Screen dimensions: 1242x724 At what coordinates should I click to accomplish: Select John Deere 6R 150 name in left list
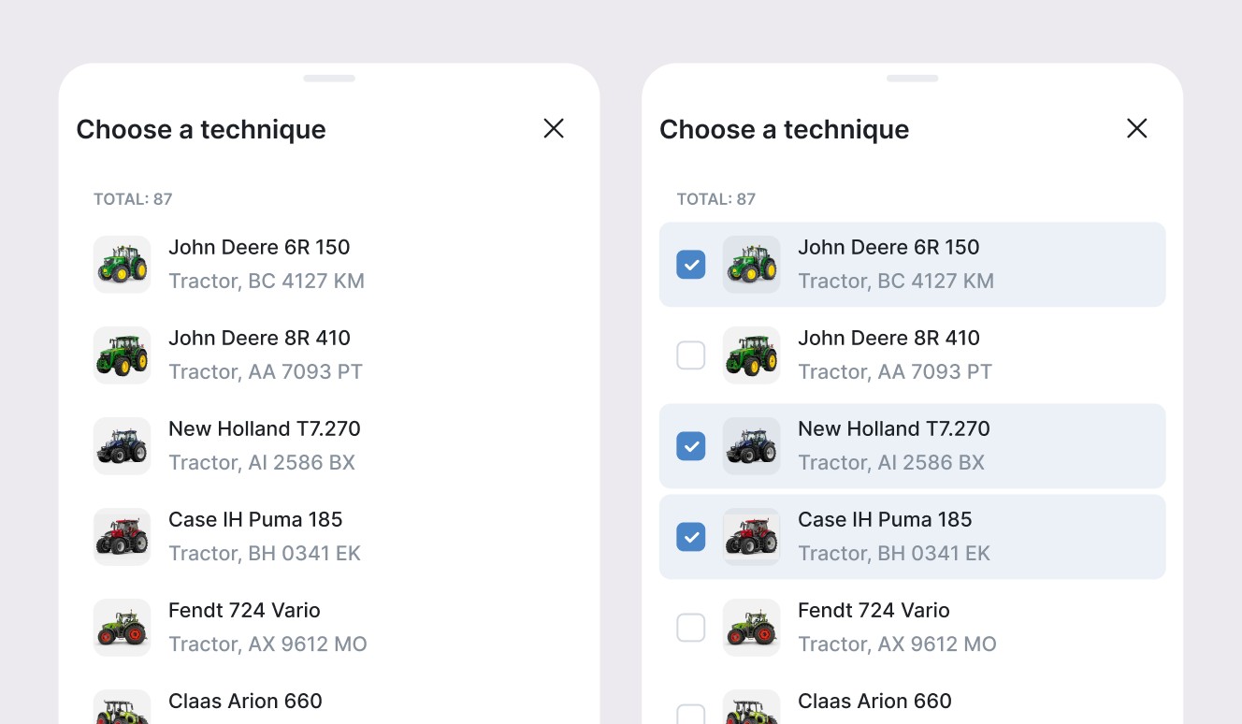[259, 248]
